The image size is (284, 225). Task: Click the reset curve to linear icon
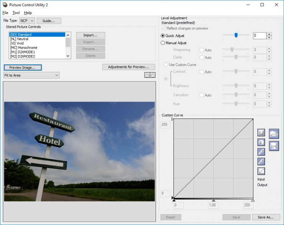click(x=261, y=171)
